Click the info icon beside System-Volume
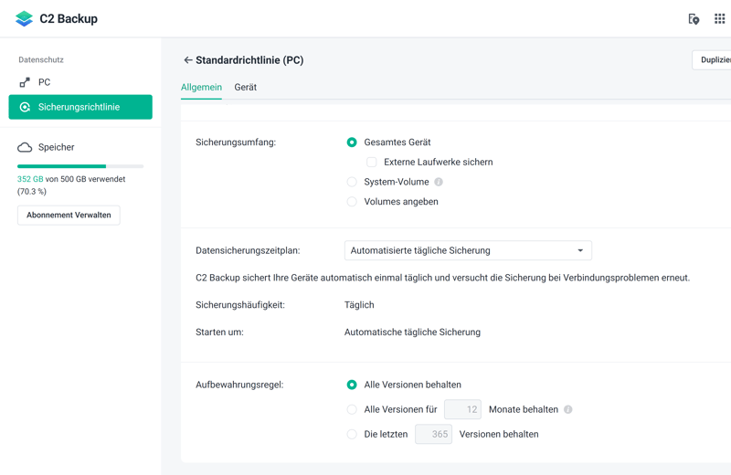731x475 pixels. coord(439,182)
